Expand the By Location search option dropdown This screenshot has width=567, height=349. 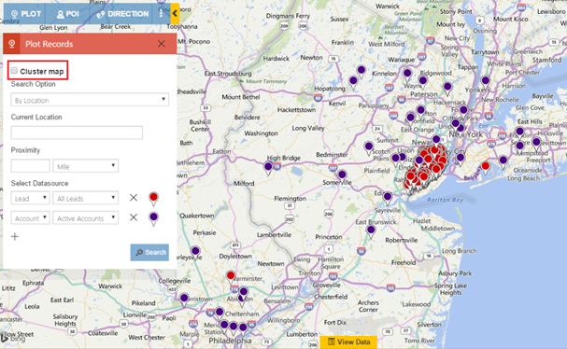[90, 100]
